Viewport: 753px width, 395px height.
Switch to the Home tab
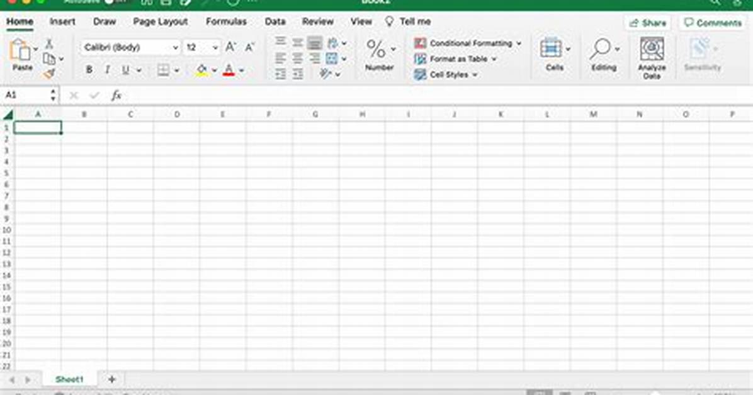(x=20, y=21)
